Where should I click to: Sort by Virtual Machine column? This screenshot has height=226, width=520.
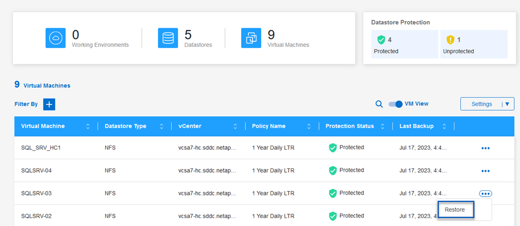87,126
